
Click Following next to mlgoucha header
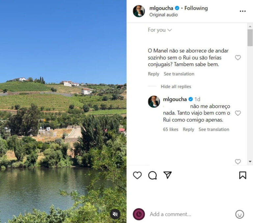tap(196, 8)
